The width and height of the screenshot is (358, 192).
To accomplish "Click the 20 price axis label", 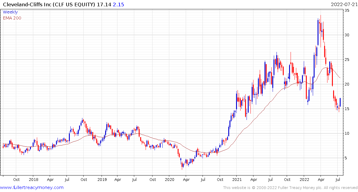I will 347,84.
